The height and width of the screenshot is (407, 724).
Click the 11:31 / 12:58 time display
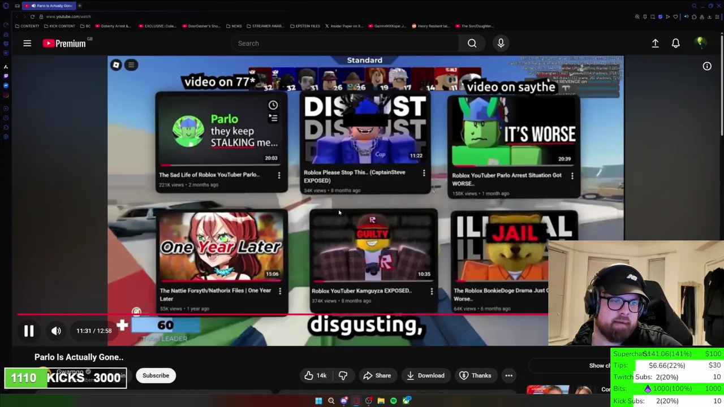pos(94,331)
